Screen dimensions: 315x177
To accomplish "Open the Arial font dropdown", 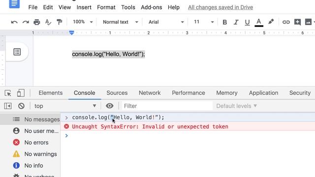I will (166, 22).
